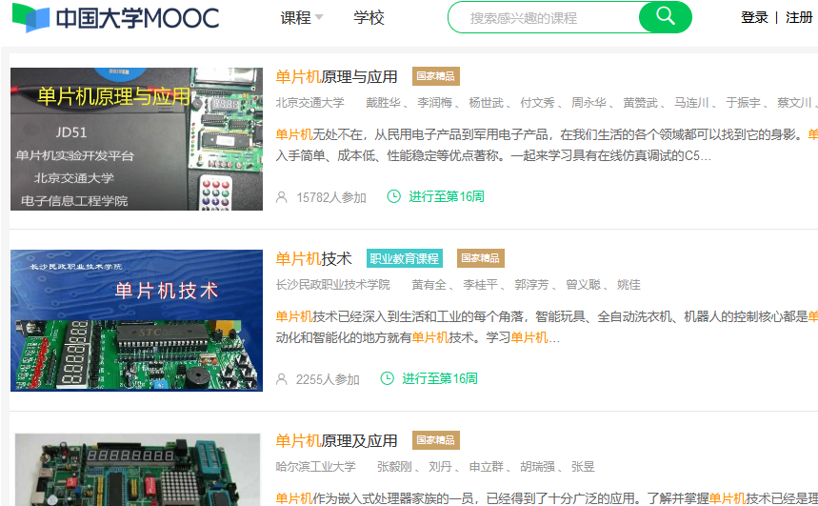Click instructor name 李桂平
The width and height of the screenshot is (818, 506).
(481, 285)
